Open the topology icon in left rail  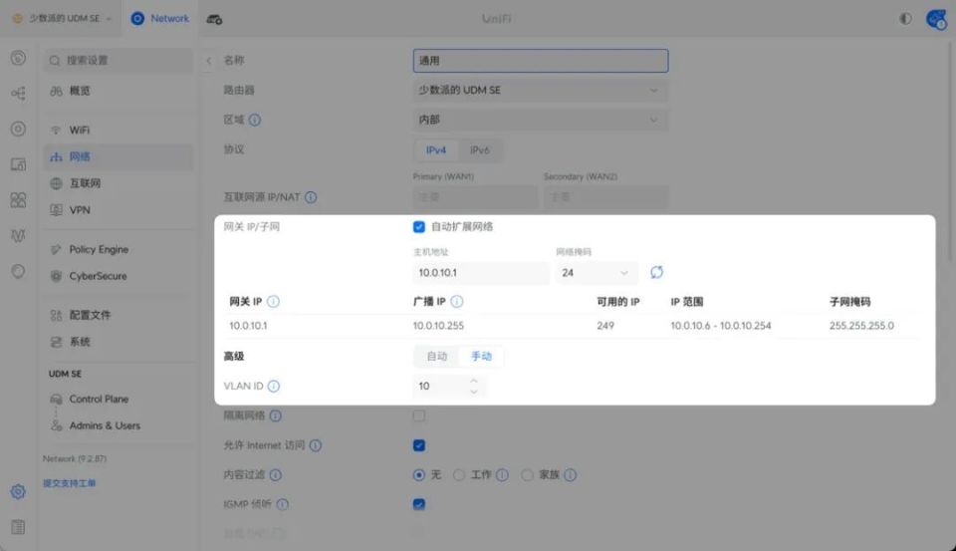[x=18, y=94]
